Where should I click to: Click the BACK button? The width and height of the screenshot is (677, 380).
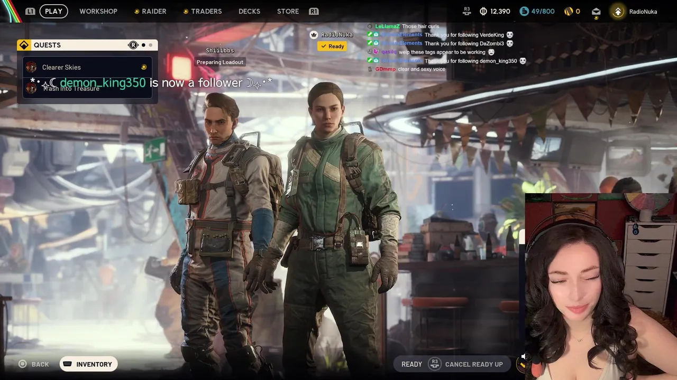click(x=34, y=364)
